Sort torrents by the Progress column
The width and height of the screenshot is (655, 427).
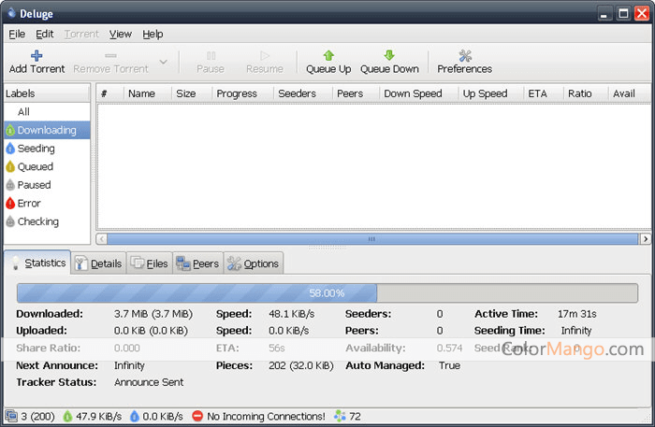click(236, 93)
